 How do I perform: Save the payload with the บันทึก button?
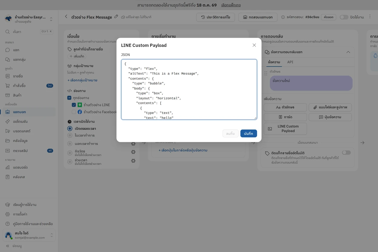coord(248,133)
